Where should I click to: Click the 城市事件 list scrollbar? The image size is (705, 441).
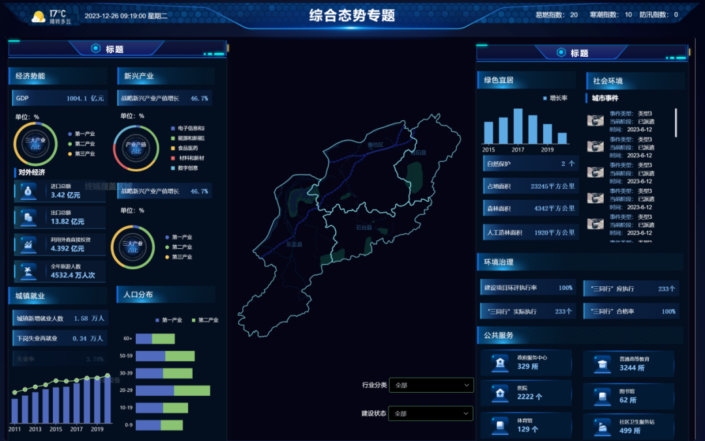(x=676, y=123)
